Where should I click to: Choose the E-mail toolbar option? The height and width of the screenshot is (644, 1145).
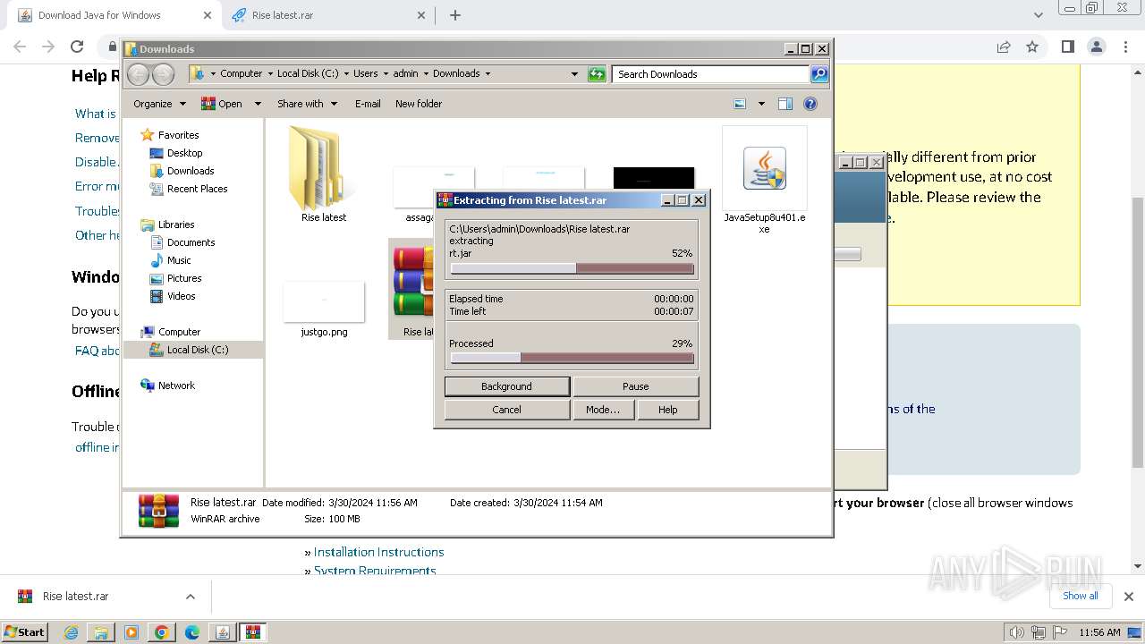(368, 104)
